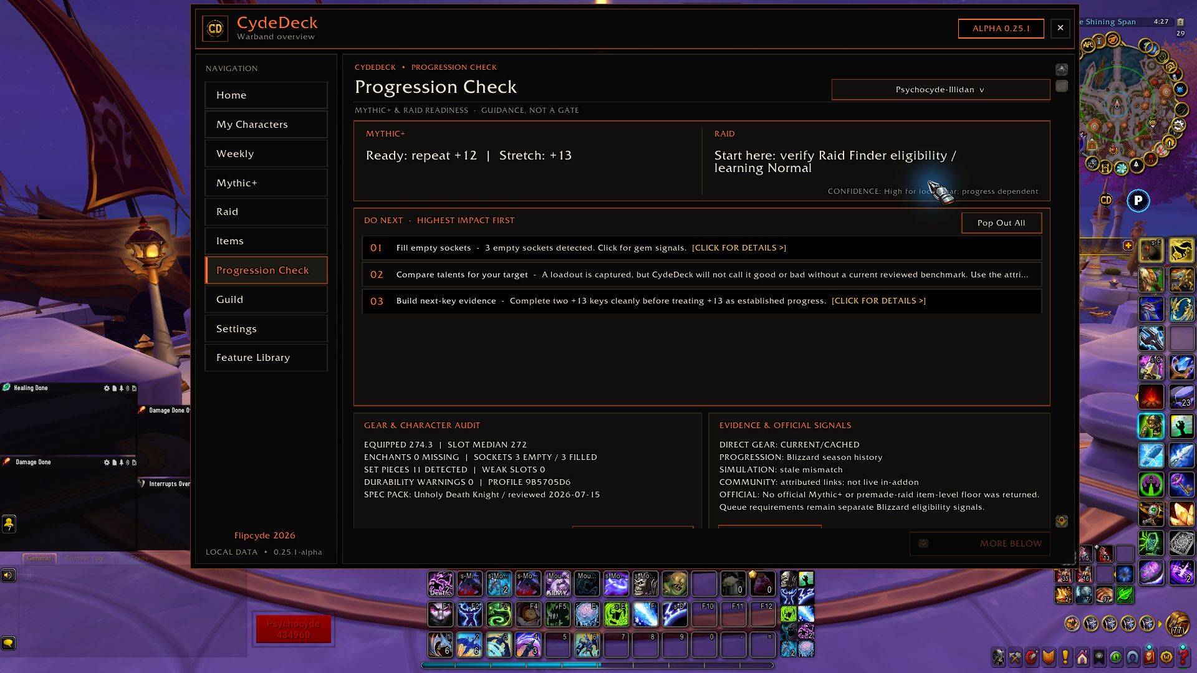The width and height of the screenshot is (1197, 673).
Task: Use the ability bound to key 3
Action: click(499, 645)
